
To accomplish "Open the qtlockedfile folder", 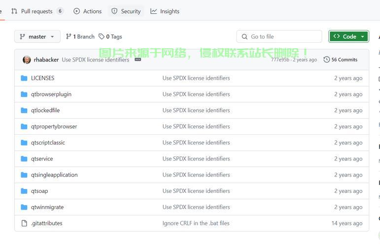I will (x=45, y=110).
